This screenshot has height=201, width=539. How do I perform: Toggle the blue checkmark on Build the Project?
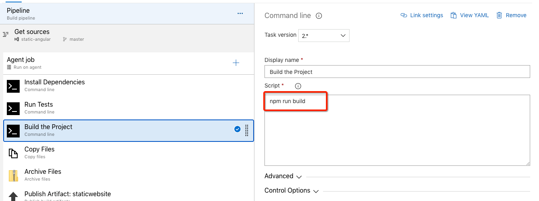tap(237, 129)
